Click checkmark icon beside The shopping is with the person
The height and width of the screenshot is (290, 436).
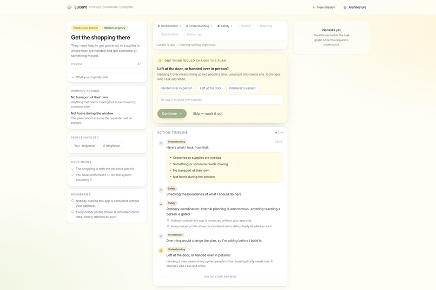click(72, 168)
